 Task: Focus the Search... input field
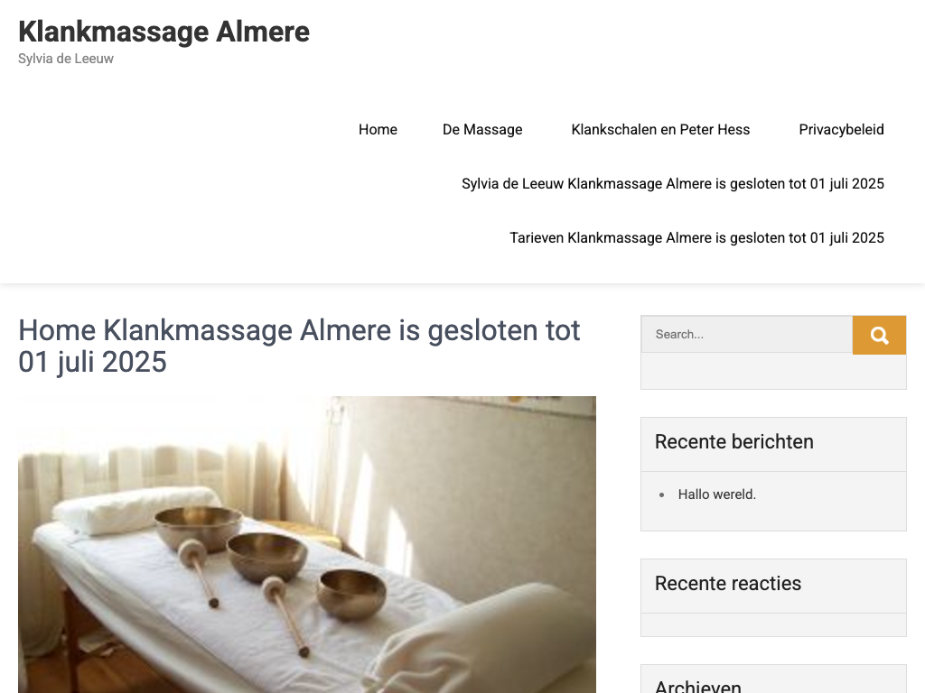click(747, 334)
